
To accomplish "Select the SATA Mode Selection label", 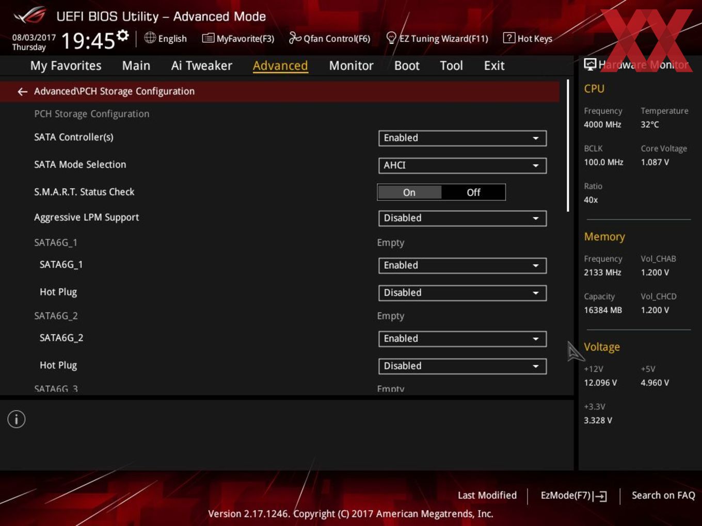I will pos(80,165).
